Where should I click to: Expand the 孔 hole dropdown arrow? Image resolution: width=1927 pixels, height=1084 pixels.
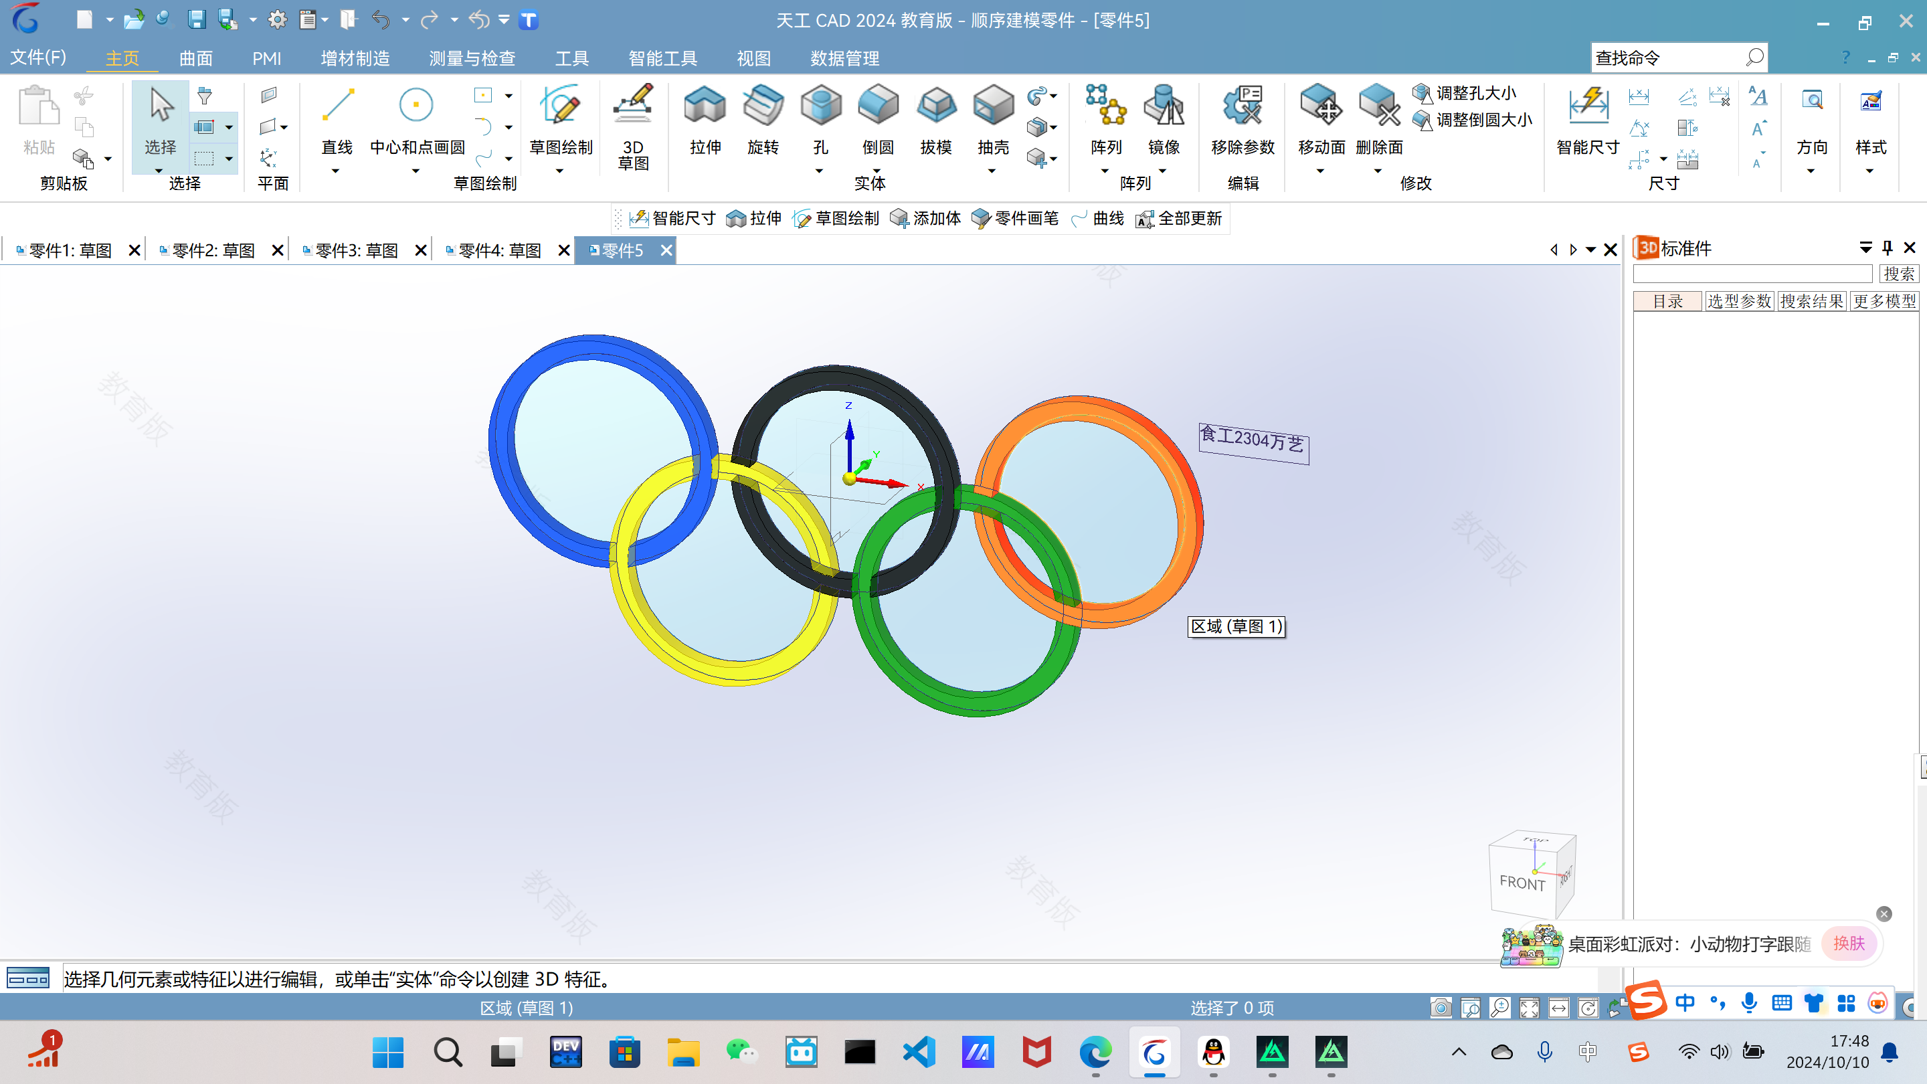coord(819,171)
